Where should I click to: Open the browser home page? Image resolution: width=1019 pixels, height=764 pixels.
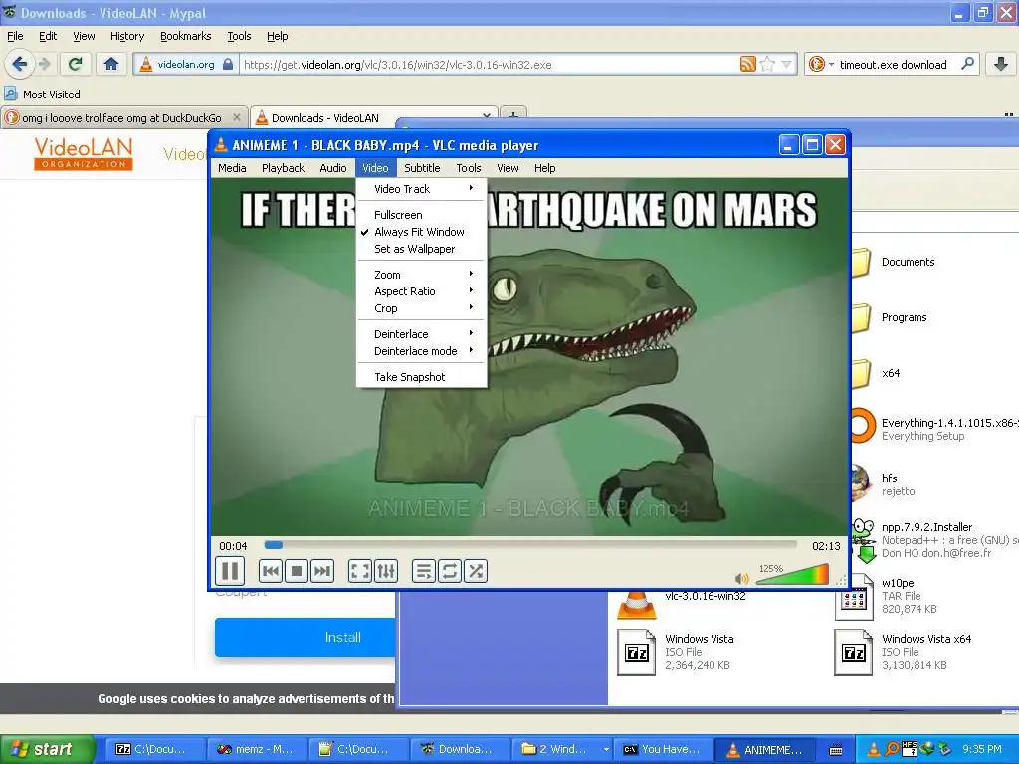point(111,64)
